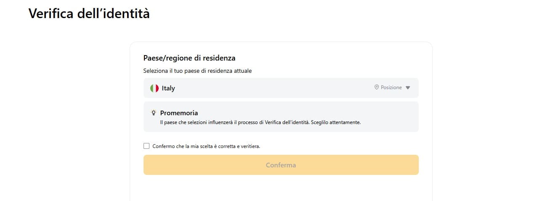Click the Promemoria heading
The height and width of the screenshot is (201, 548).
pos(179,113)
